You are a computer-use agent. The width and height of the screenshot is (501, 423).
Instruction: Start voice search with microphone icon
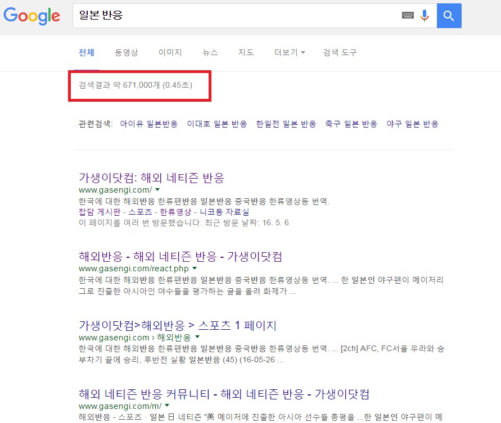click(425, 16)
